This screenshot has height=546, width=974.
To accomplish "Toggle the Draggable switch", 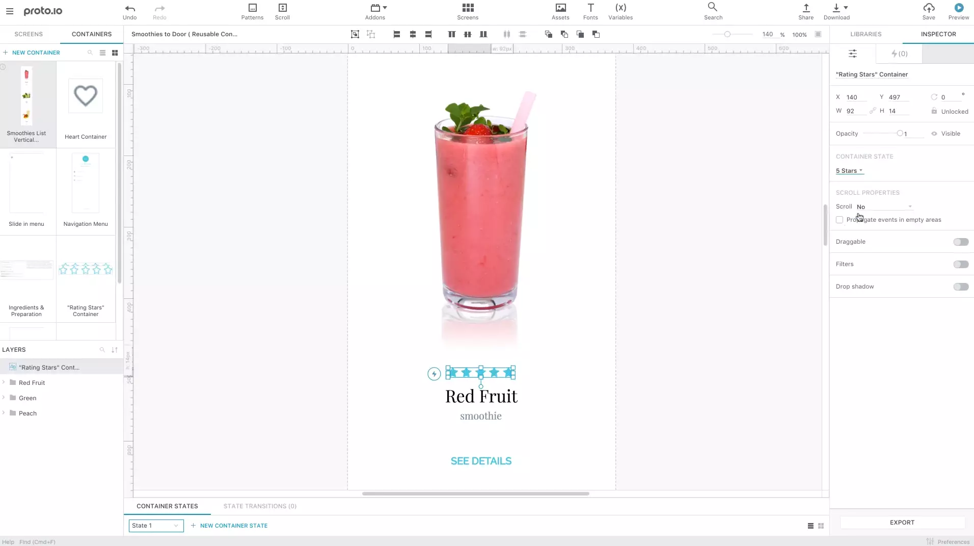I will coord(961,242).
